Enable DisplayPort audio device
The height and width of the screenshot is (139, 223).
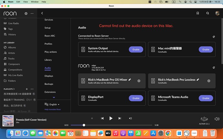click(136, 98)
